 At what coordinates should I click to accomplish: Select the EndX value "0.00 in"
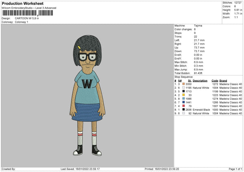click(198, 55)
